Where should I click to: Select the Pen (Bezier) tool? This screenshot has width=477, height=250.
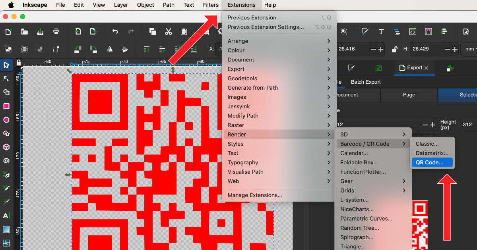(x=6, y=175)
